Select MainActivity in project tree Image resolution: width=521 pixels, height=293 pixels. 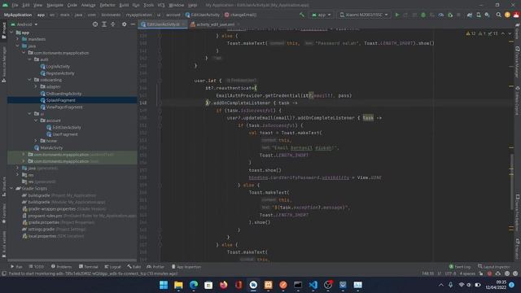(49, 148)
